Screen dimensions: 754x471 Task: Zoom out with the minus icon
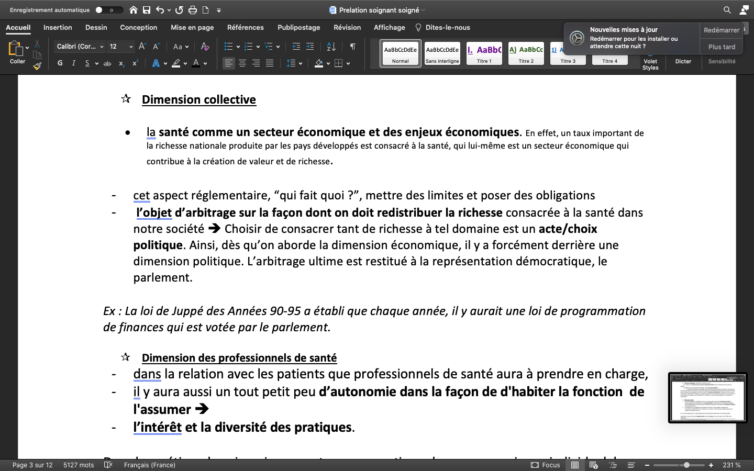647,465
